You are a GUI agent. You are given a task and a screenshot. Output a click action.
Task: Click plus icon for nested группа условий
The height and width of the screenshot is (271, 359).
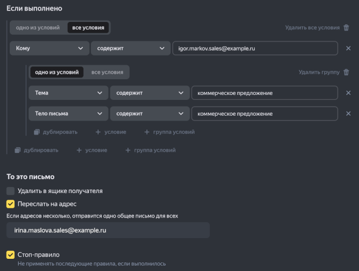pos(147,132)
